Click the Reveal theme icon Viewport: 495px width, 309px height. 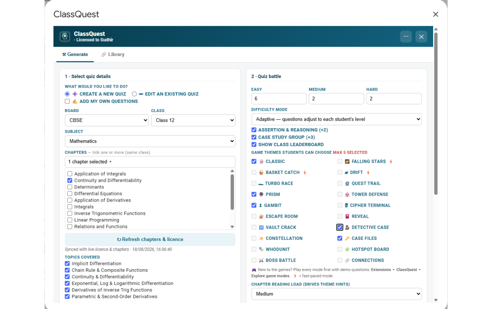[x=347, y=217]
